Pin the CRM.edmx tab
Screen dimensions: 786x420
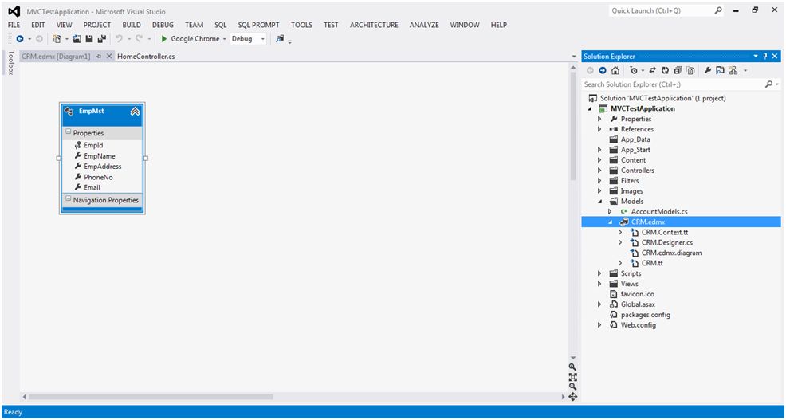pos(99,57)
